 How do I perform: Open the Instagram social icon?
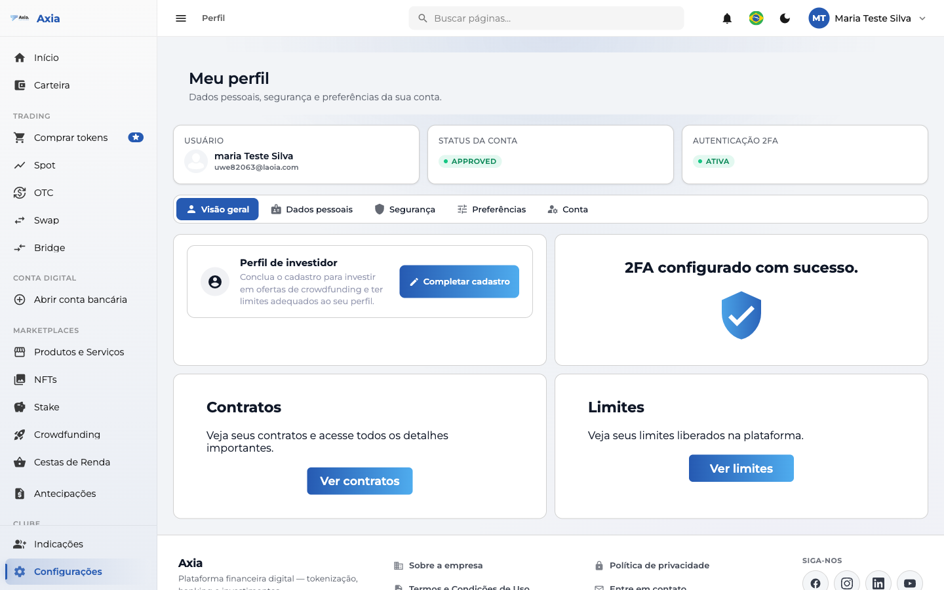[x=847, y=583]
